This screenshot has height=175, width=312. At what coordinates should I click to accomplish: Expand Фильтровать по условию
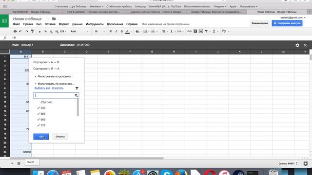(54, 76)
